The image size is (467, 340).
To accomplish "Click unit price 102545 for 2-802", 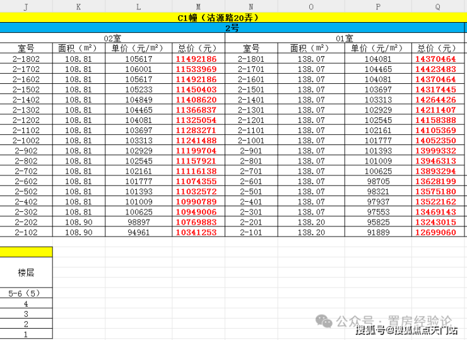I will (138, 161).
